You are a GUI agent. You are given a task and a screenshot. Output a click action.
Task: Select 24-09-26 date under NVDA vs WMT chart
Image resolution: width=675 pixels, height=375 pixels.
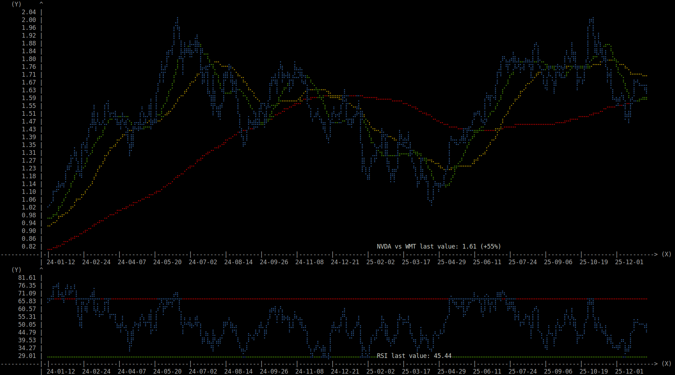274,262
